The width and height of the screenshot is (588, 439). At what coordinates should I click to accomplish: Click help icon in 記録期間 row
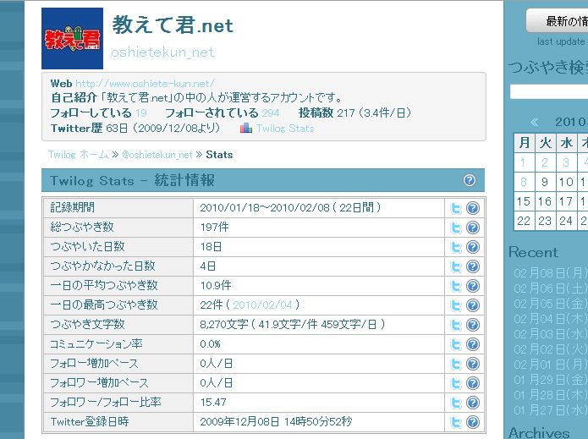coord(473,208)
